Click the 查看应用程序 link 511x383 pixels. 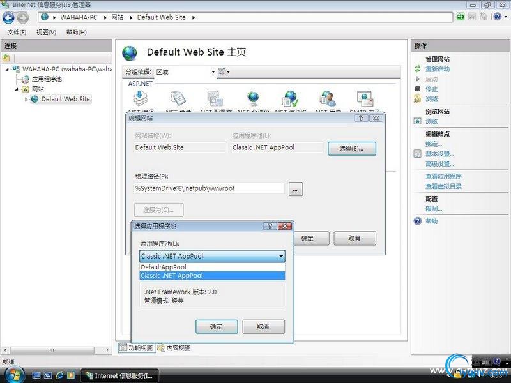(x=443, y=176)
